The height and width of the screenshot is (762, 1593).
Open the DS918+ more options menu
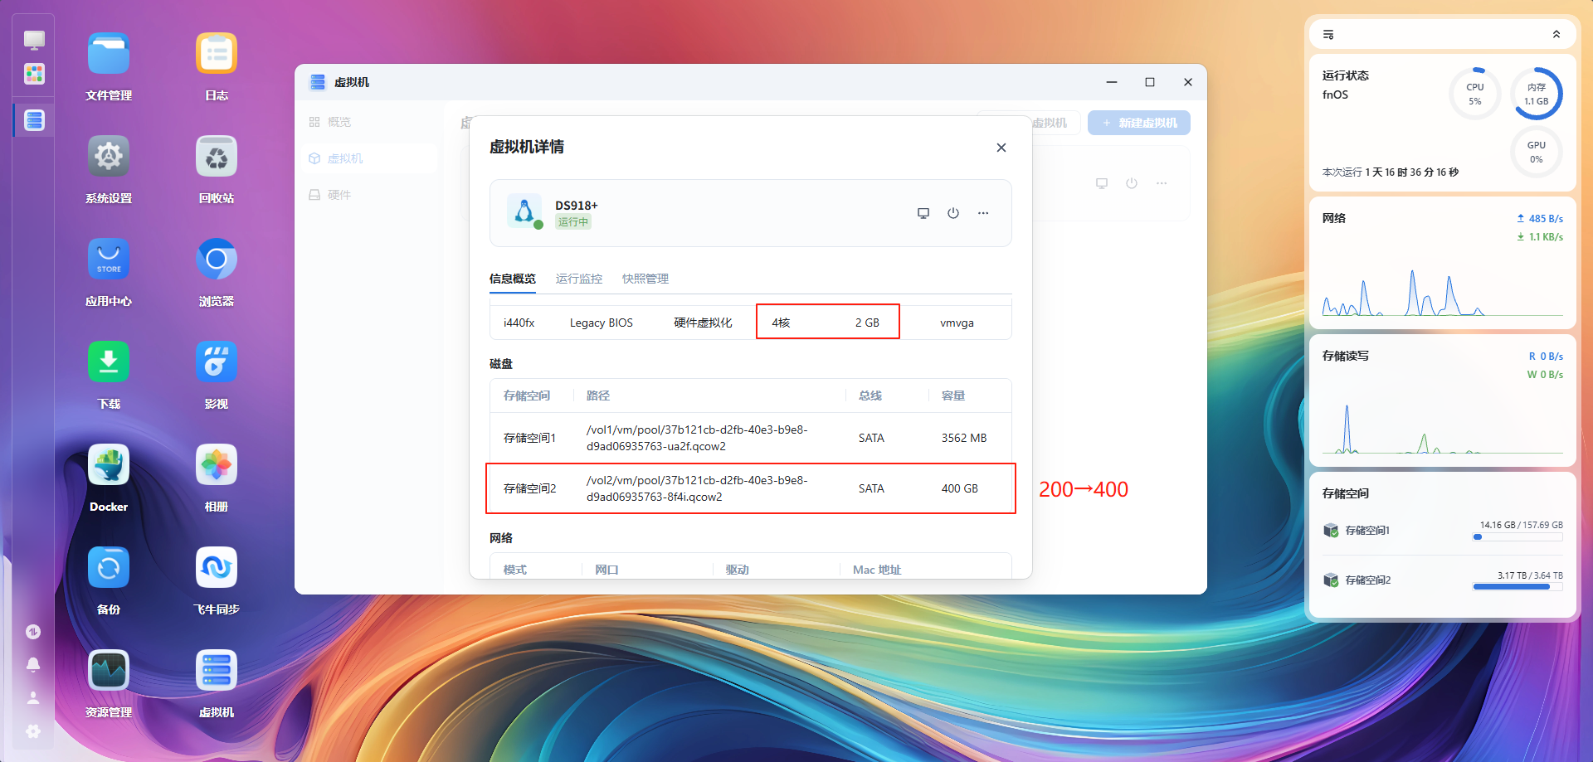983,213
